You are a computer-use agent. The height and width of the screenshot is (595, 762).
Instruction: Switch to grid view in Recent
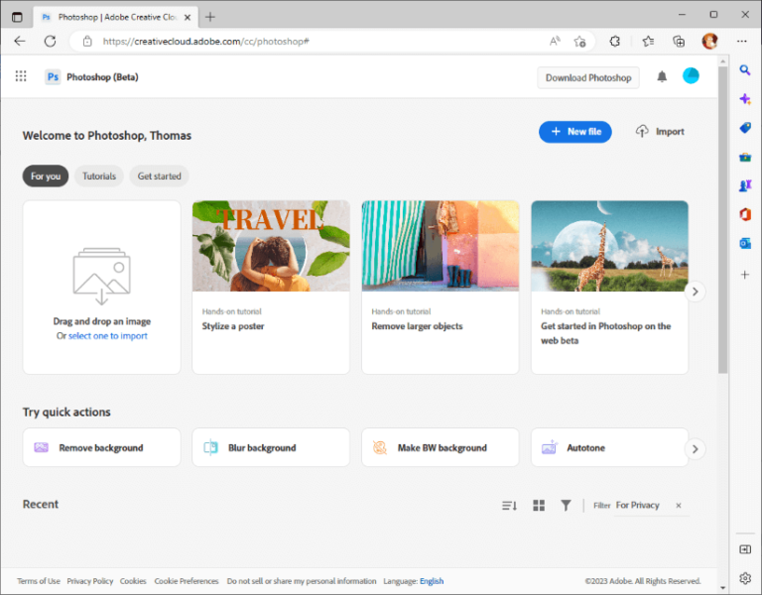coord(539,505)
